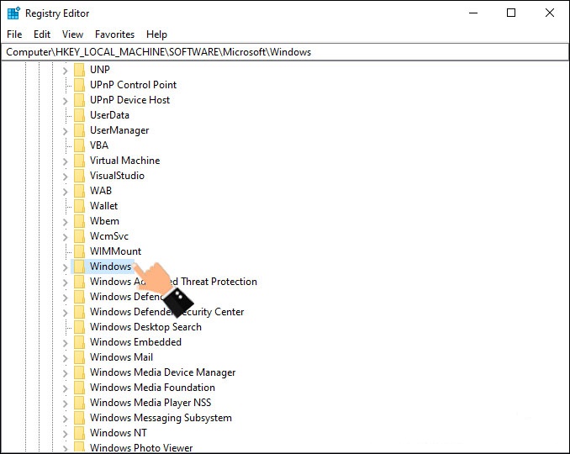Click the UPnP Device Host folder icon
This screenshot has height=454, width=570.
[x=79, y=100]
